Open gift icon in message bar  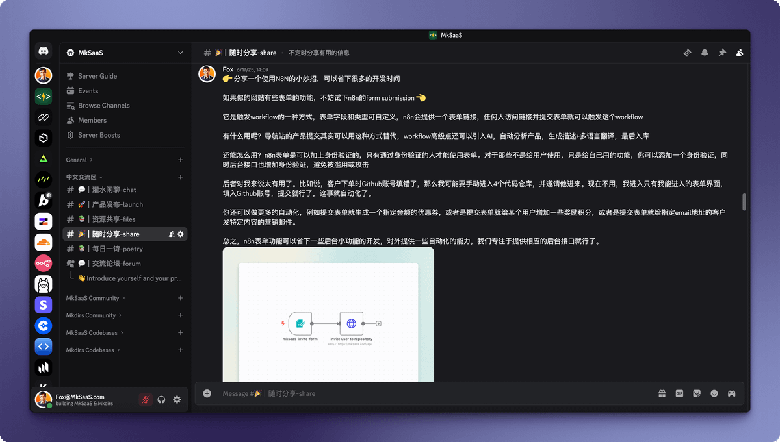pos(662,393)
